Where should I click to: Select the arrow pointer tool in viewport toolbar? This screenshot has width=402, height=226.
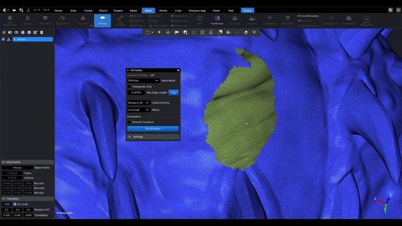click(x=159, y=32)
